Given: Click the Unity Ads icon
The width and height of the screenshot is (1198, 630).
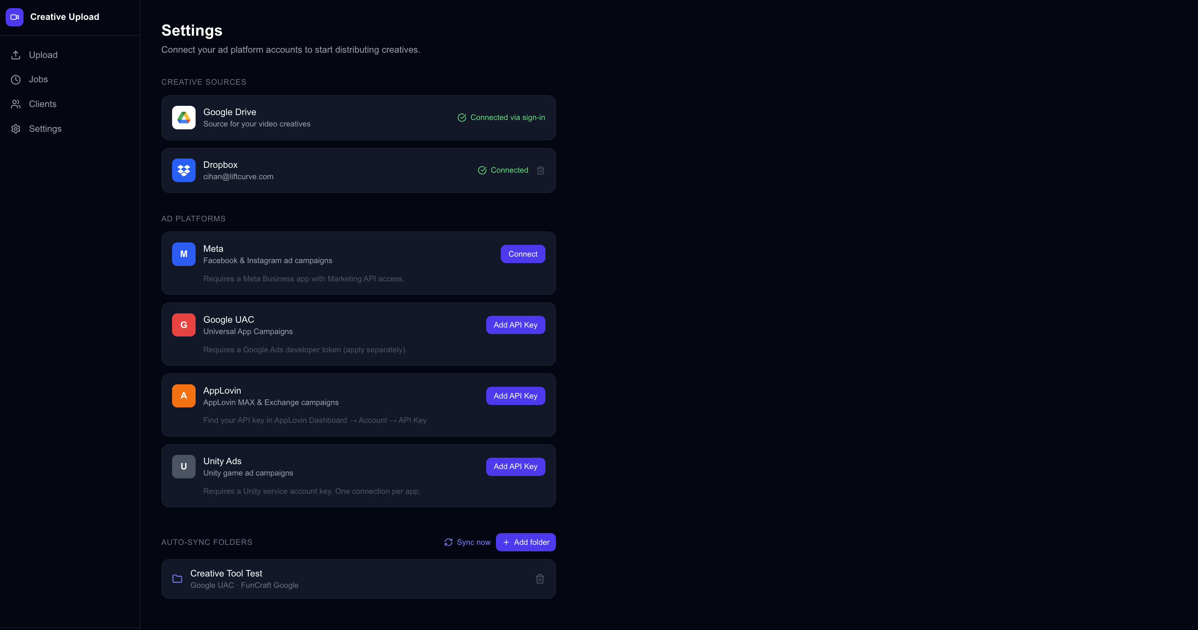Looking at the screenshot, I should [x=184, y=467].
